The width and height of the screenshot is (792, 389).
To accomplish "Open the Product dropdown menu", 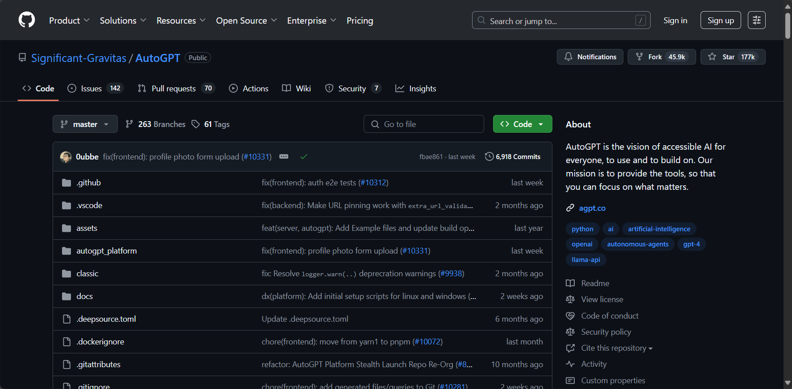I will [x=69, y=20].
